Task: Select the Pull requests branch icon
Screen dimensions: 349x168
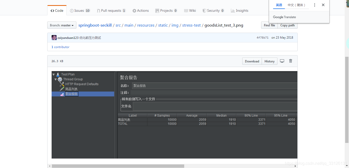Action: coord(98,10)
